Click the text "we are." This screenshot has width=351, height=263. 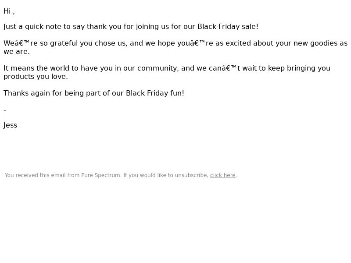[x=17, y=52]
